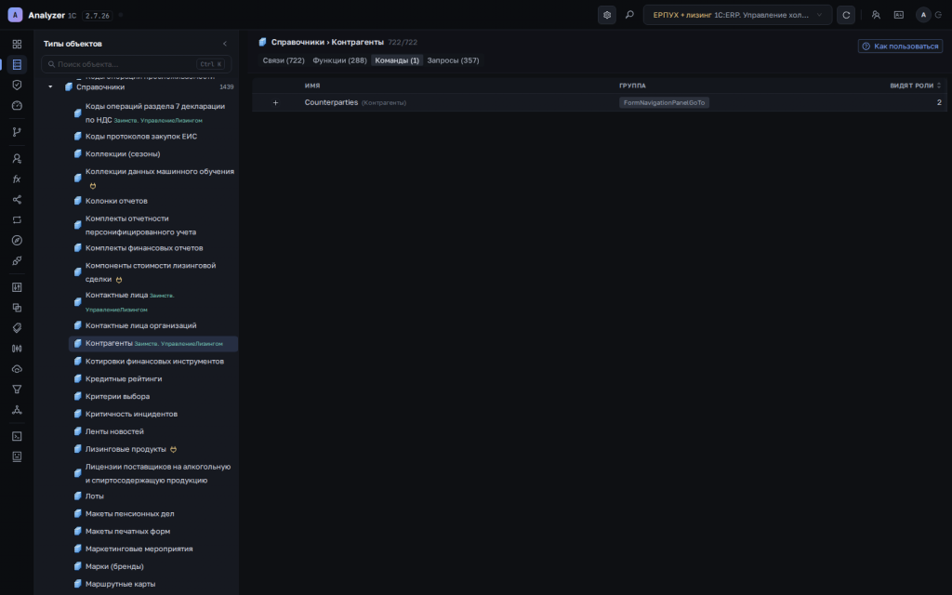Image resolution: width=952 pixels, height=595 pixels.
Task: Click the Как пользоваться help button
Action: (x=900, y=46)
